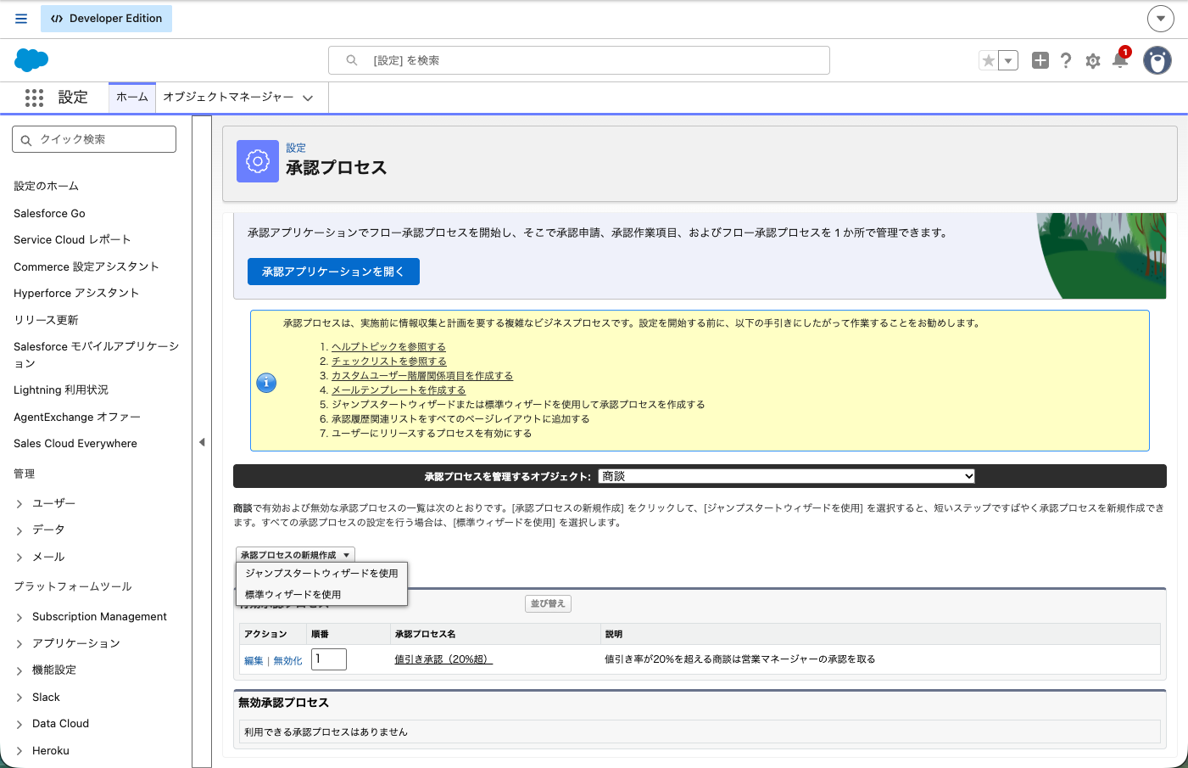Expand the データ tree section
Image resolution: width=1188 pixels, height=768 pixels.
[20, 530]
